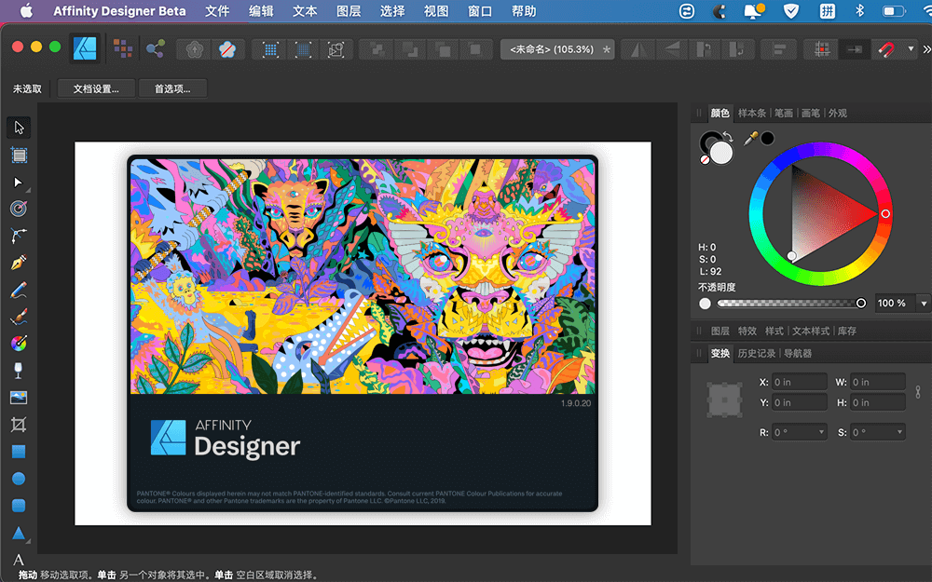This screenshot has height=582, width=932.
Task: Select the Vector Brush tool
Action: 19,317
